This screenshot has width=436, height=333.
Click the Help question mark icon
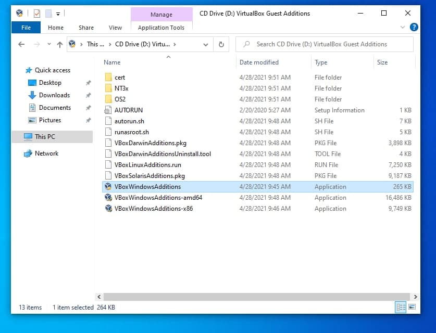414,27
